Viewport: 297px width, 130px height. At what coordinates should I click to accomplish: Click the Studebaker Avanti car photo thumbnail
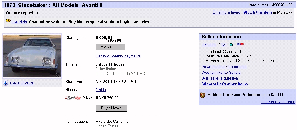coord(32,55)
